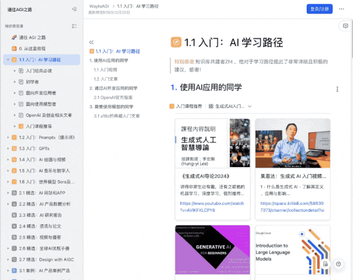This screenshot has width=353, height=280.
Task: Click the document icon of 面向开发应用者
Action: [21, 93]
